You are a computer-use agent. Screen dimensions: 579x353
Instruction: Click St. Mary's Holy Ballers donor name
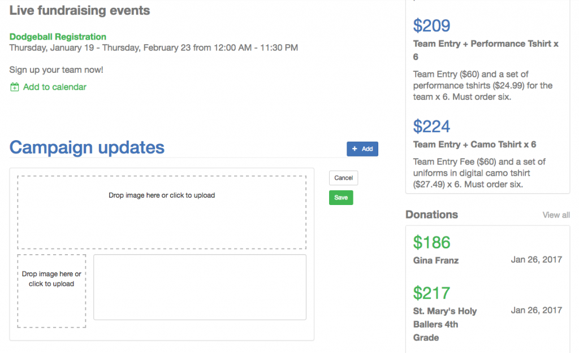pos(444,324)
